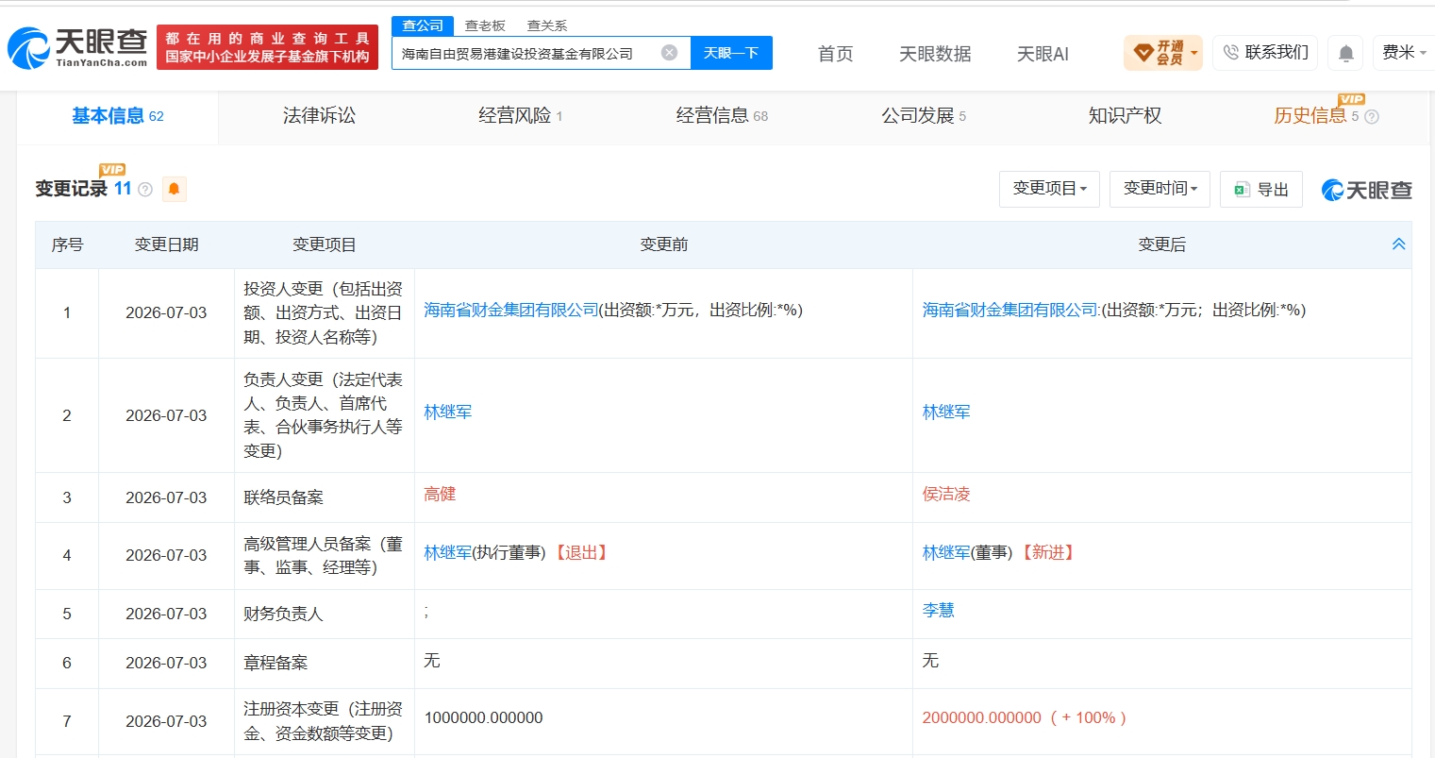Open the 海南省财金集团有限公司 link in 变更前

(511, 311)
